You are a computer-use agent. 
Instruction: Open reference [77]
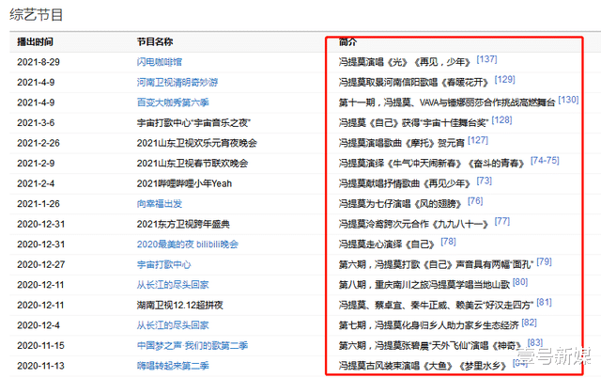pos(502,222)
